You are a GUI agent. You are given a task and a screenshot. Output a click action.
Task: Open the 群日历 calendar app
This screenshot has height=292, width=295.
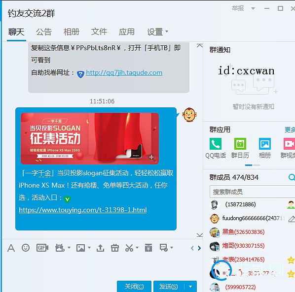(240, 144)
